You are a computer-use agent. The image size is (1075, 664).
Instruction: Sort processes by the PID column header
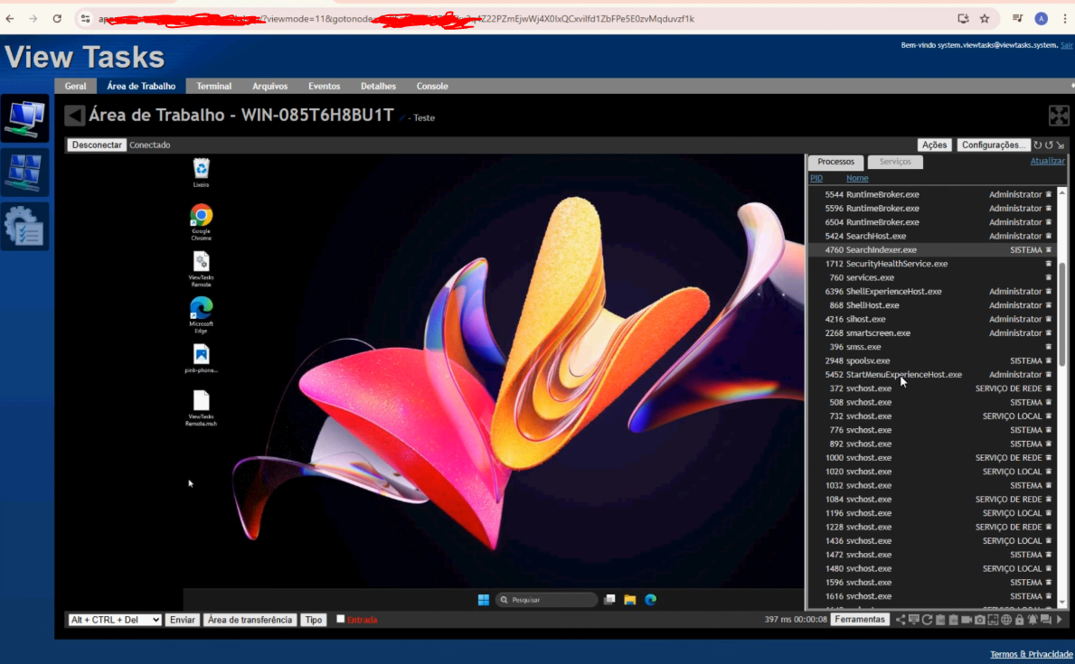click(x=816, y=178)
